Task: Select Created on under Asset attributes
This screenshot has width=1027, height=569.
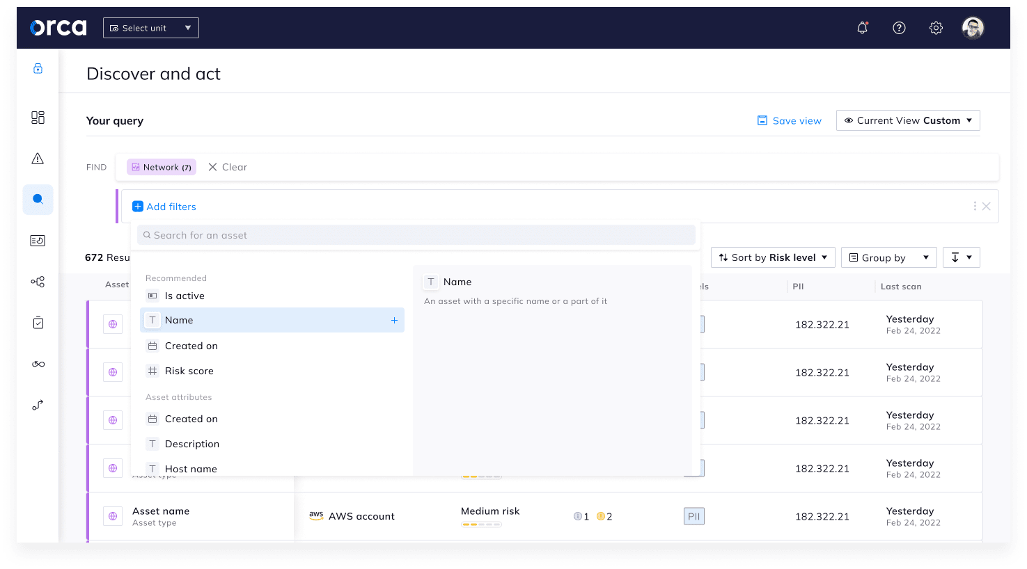Action: tap(272, 419)
